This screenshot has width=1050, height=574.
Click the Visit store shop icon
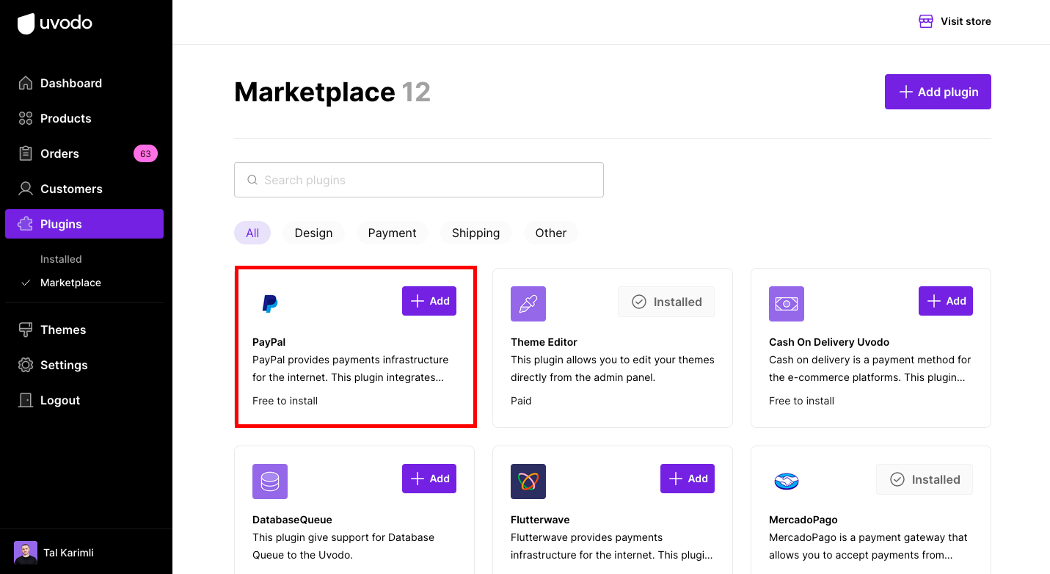pos(926,21)
